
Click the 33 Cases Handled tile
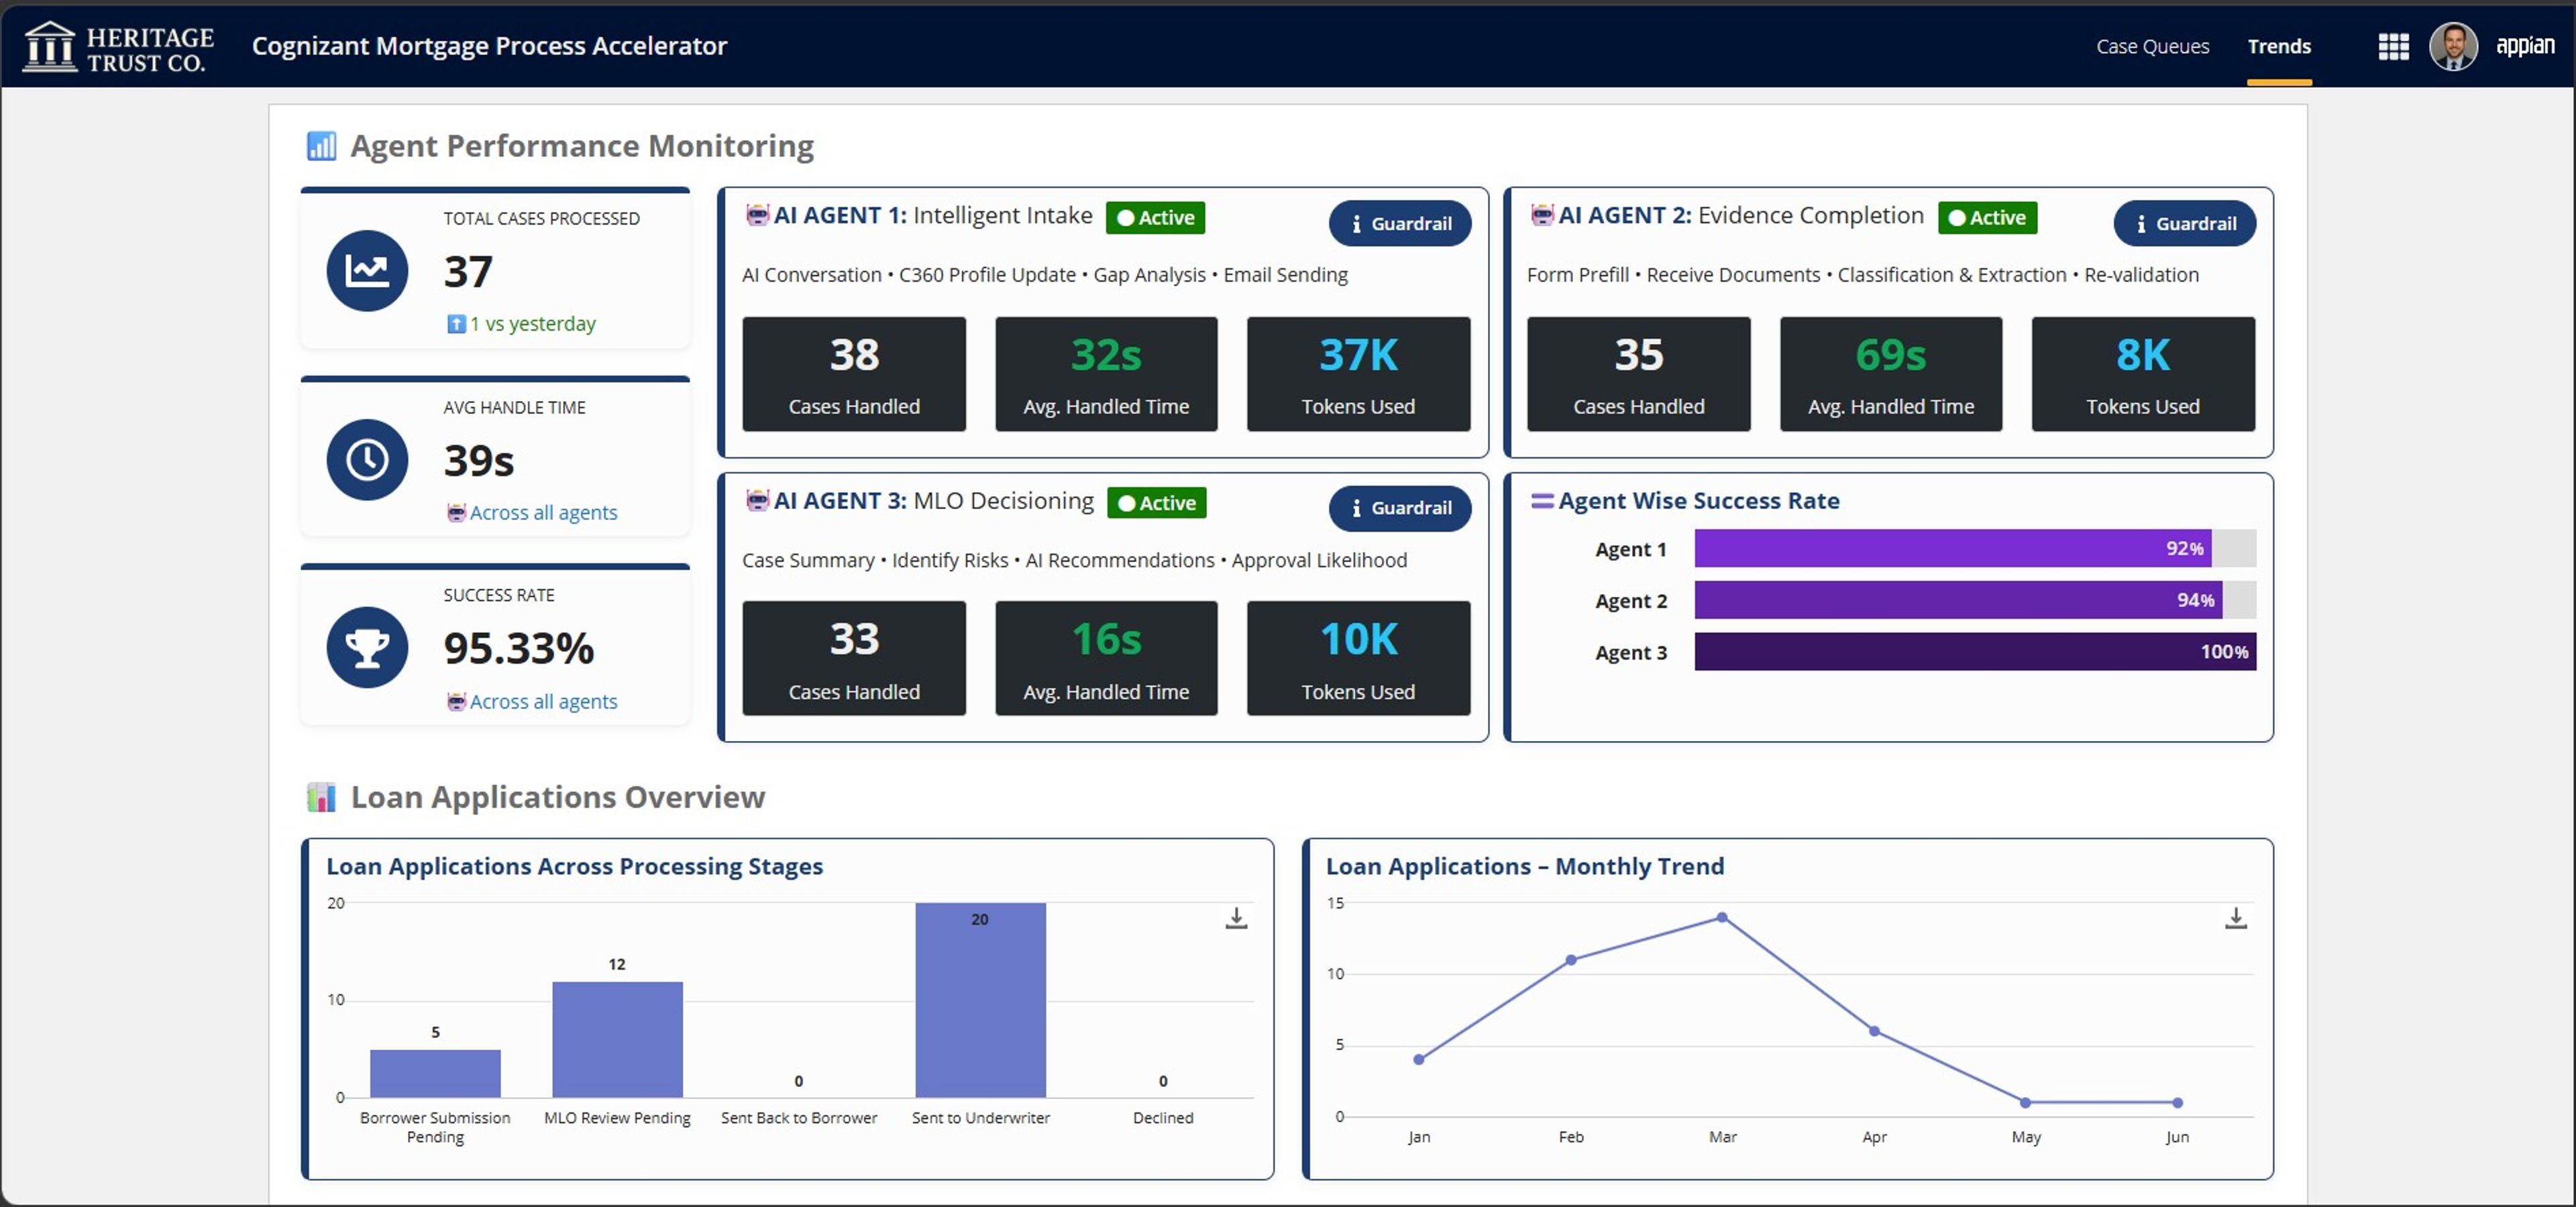pyautogui.click(x=854, y=658)
